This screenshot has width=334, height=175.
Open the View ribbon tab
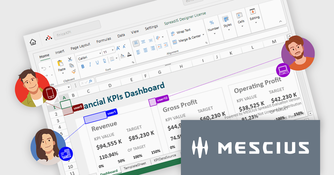pos(135,32)
